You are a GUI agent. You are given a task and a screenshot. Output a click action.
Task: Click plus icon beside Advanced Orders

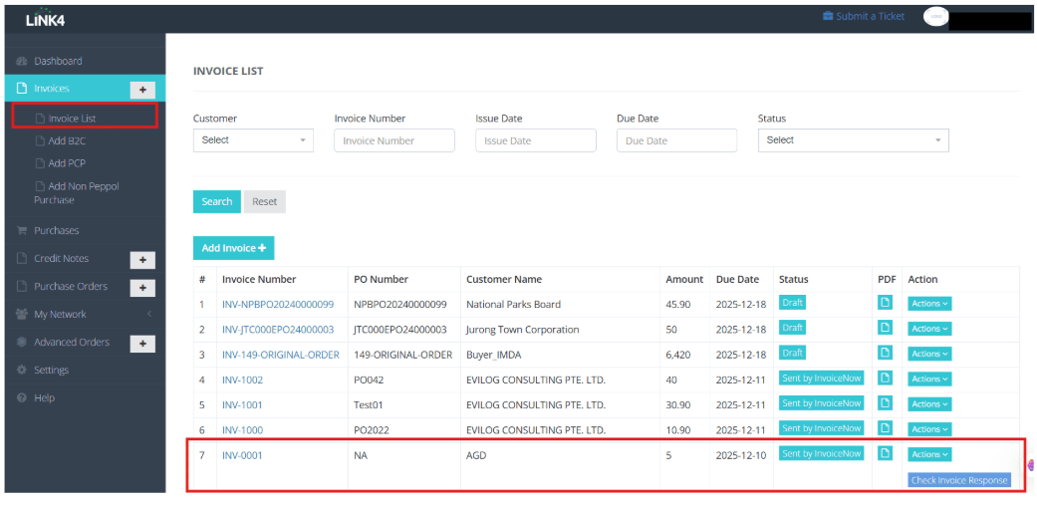(142, 344)
